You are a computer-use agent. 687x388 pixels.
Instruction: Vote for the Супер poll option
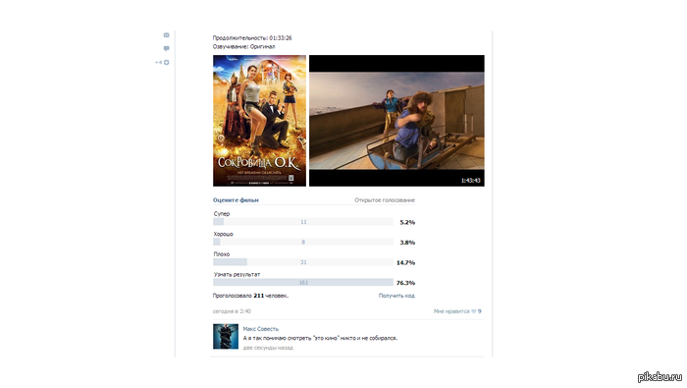(x=222, y=214)
